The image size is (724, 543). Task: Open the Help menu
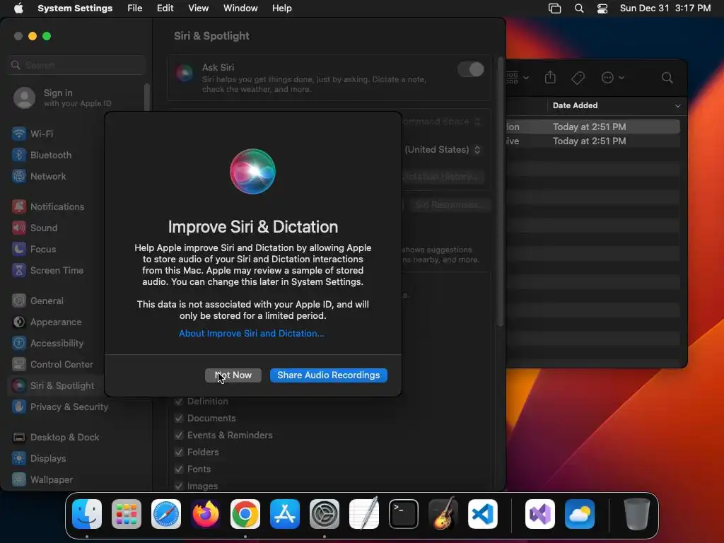coord(281,8)
